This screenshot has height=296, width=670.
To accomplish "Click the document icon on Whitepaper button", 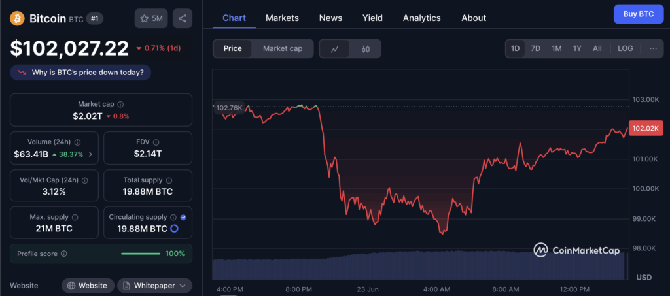I will [x=126, y=286].
